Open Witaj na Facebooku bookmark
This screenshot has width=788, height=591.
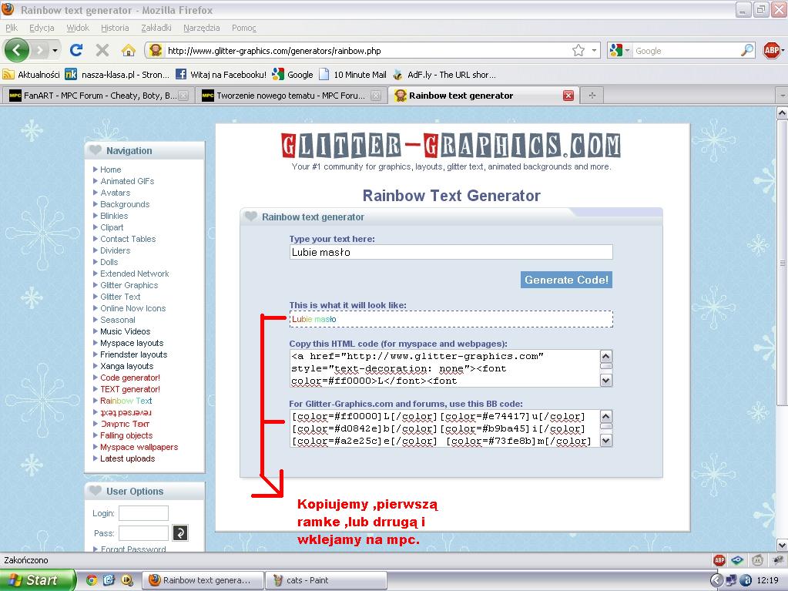pyautogui.click(x=221, y=75)
